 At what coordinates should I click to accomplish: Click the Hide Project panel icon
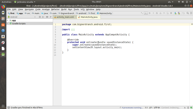51,17
